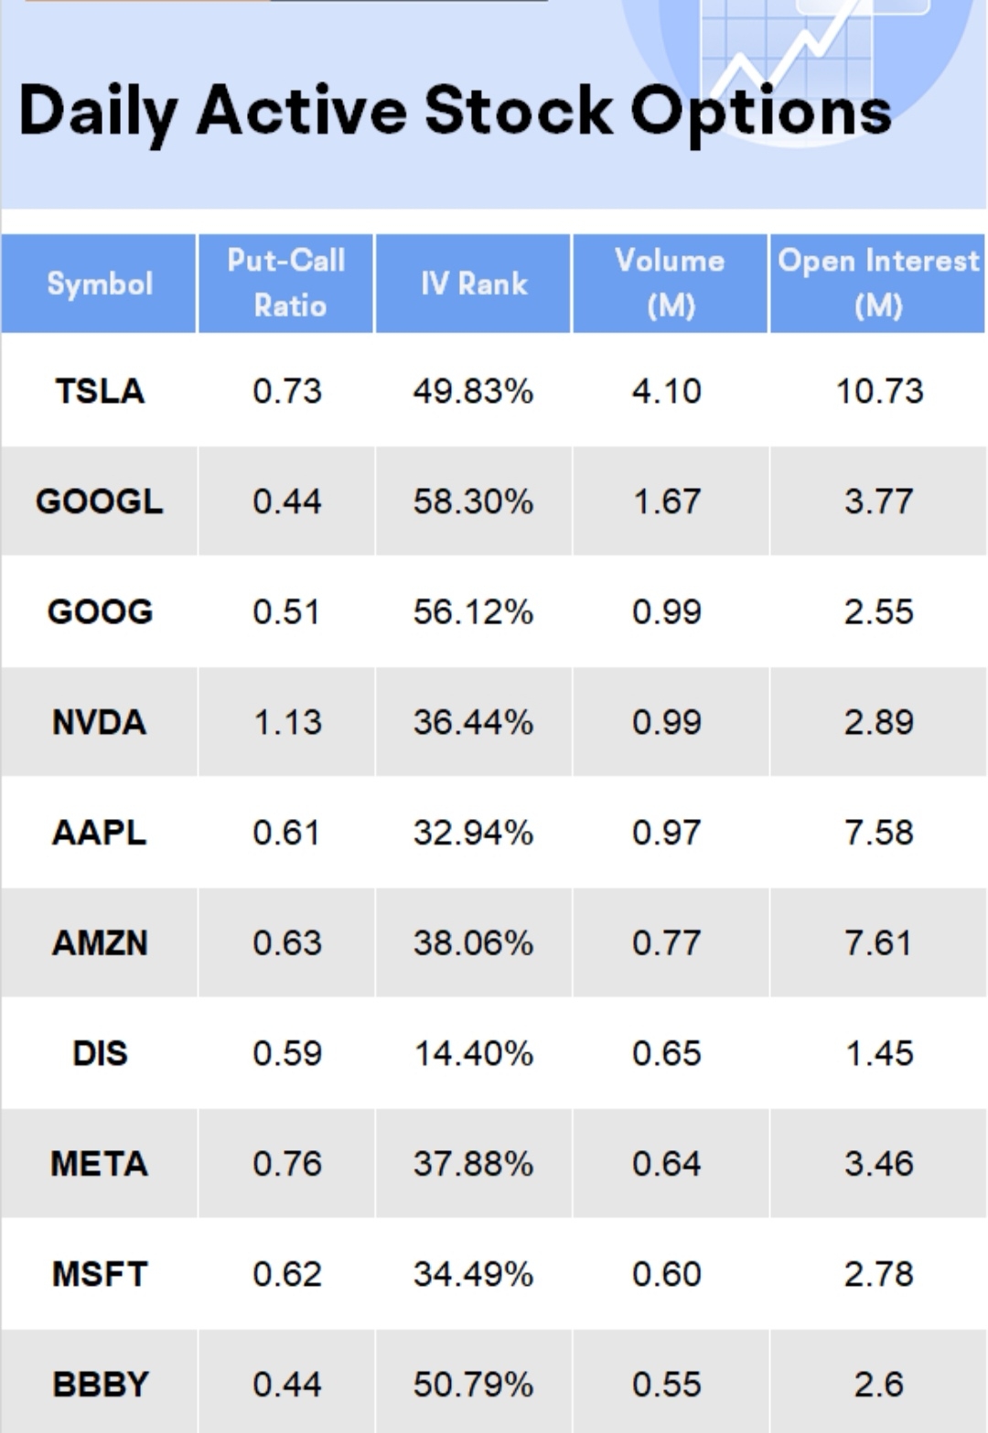Viewport: 988px width, 1433px height.
Task: Select the AMZN symbol
Action: click(x=100, y=943)
